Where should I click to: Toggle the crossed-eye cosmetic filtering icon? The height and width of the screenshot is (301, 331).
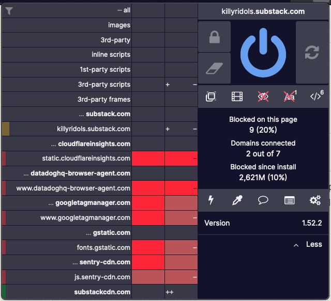[263, 97]
